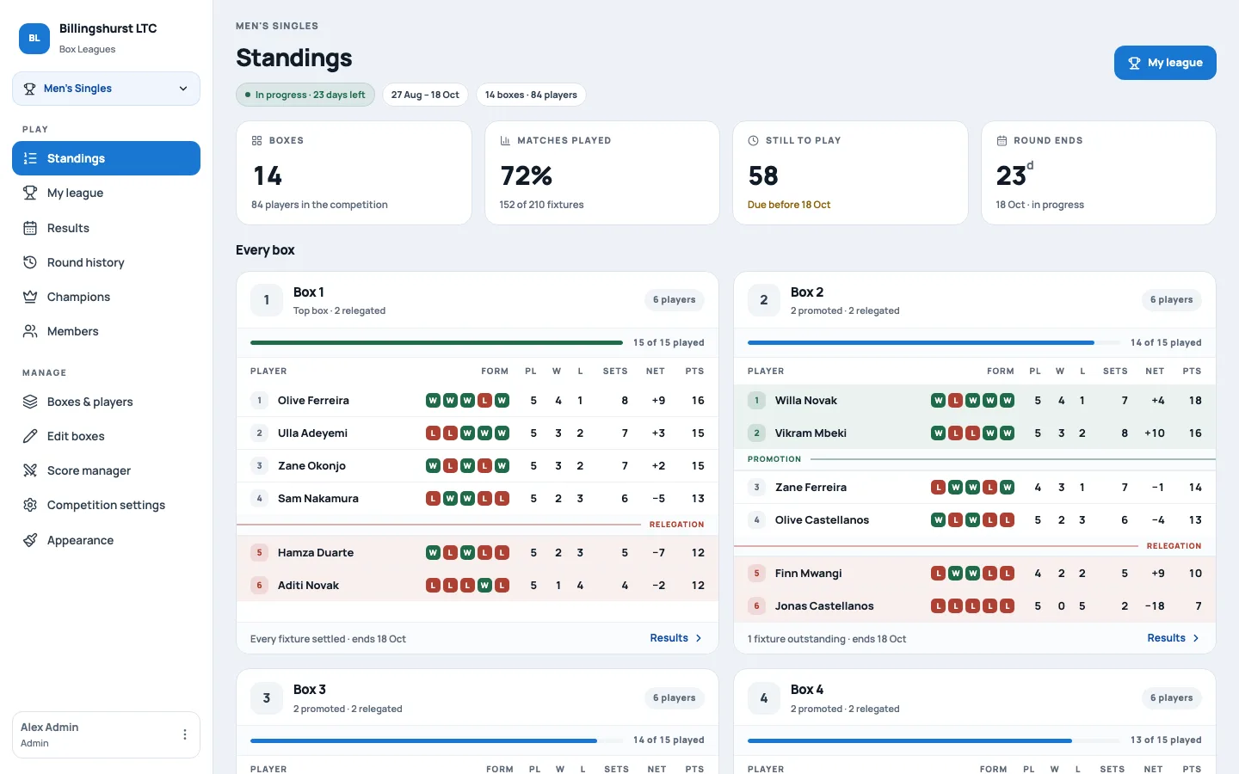Click the Still to Play clock icon
1239x774 pixels.
tap(753, 140)
